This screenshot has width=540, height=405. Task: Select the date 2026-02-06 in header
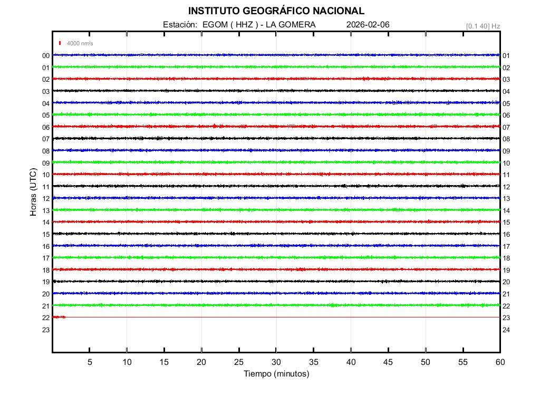point(368,25)
